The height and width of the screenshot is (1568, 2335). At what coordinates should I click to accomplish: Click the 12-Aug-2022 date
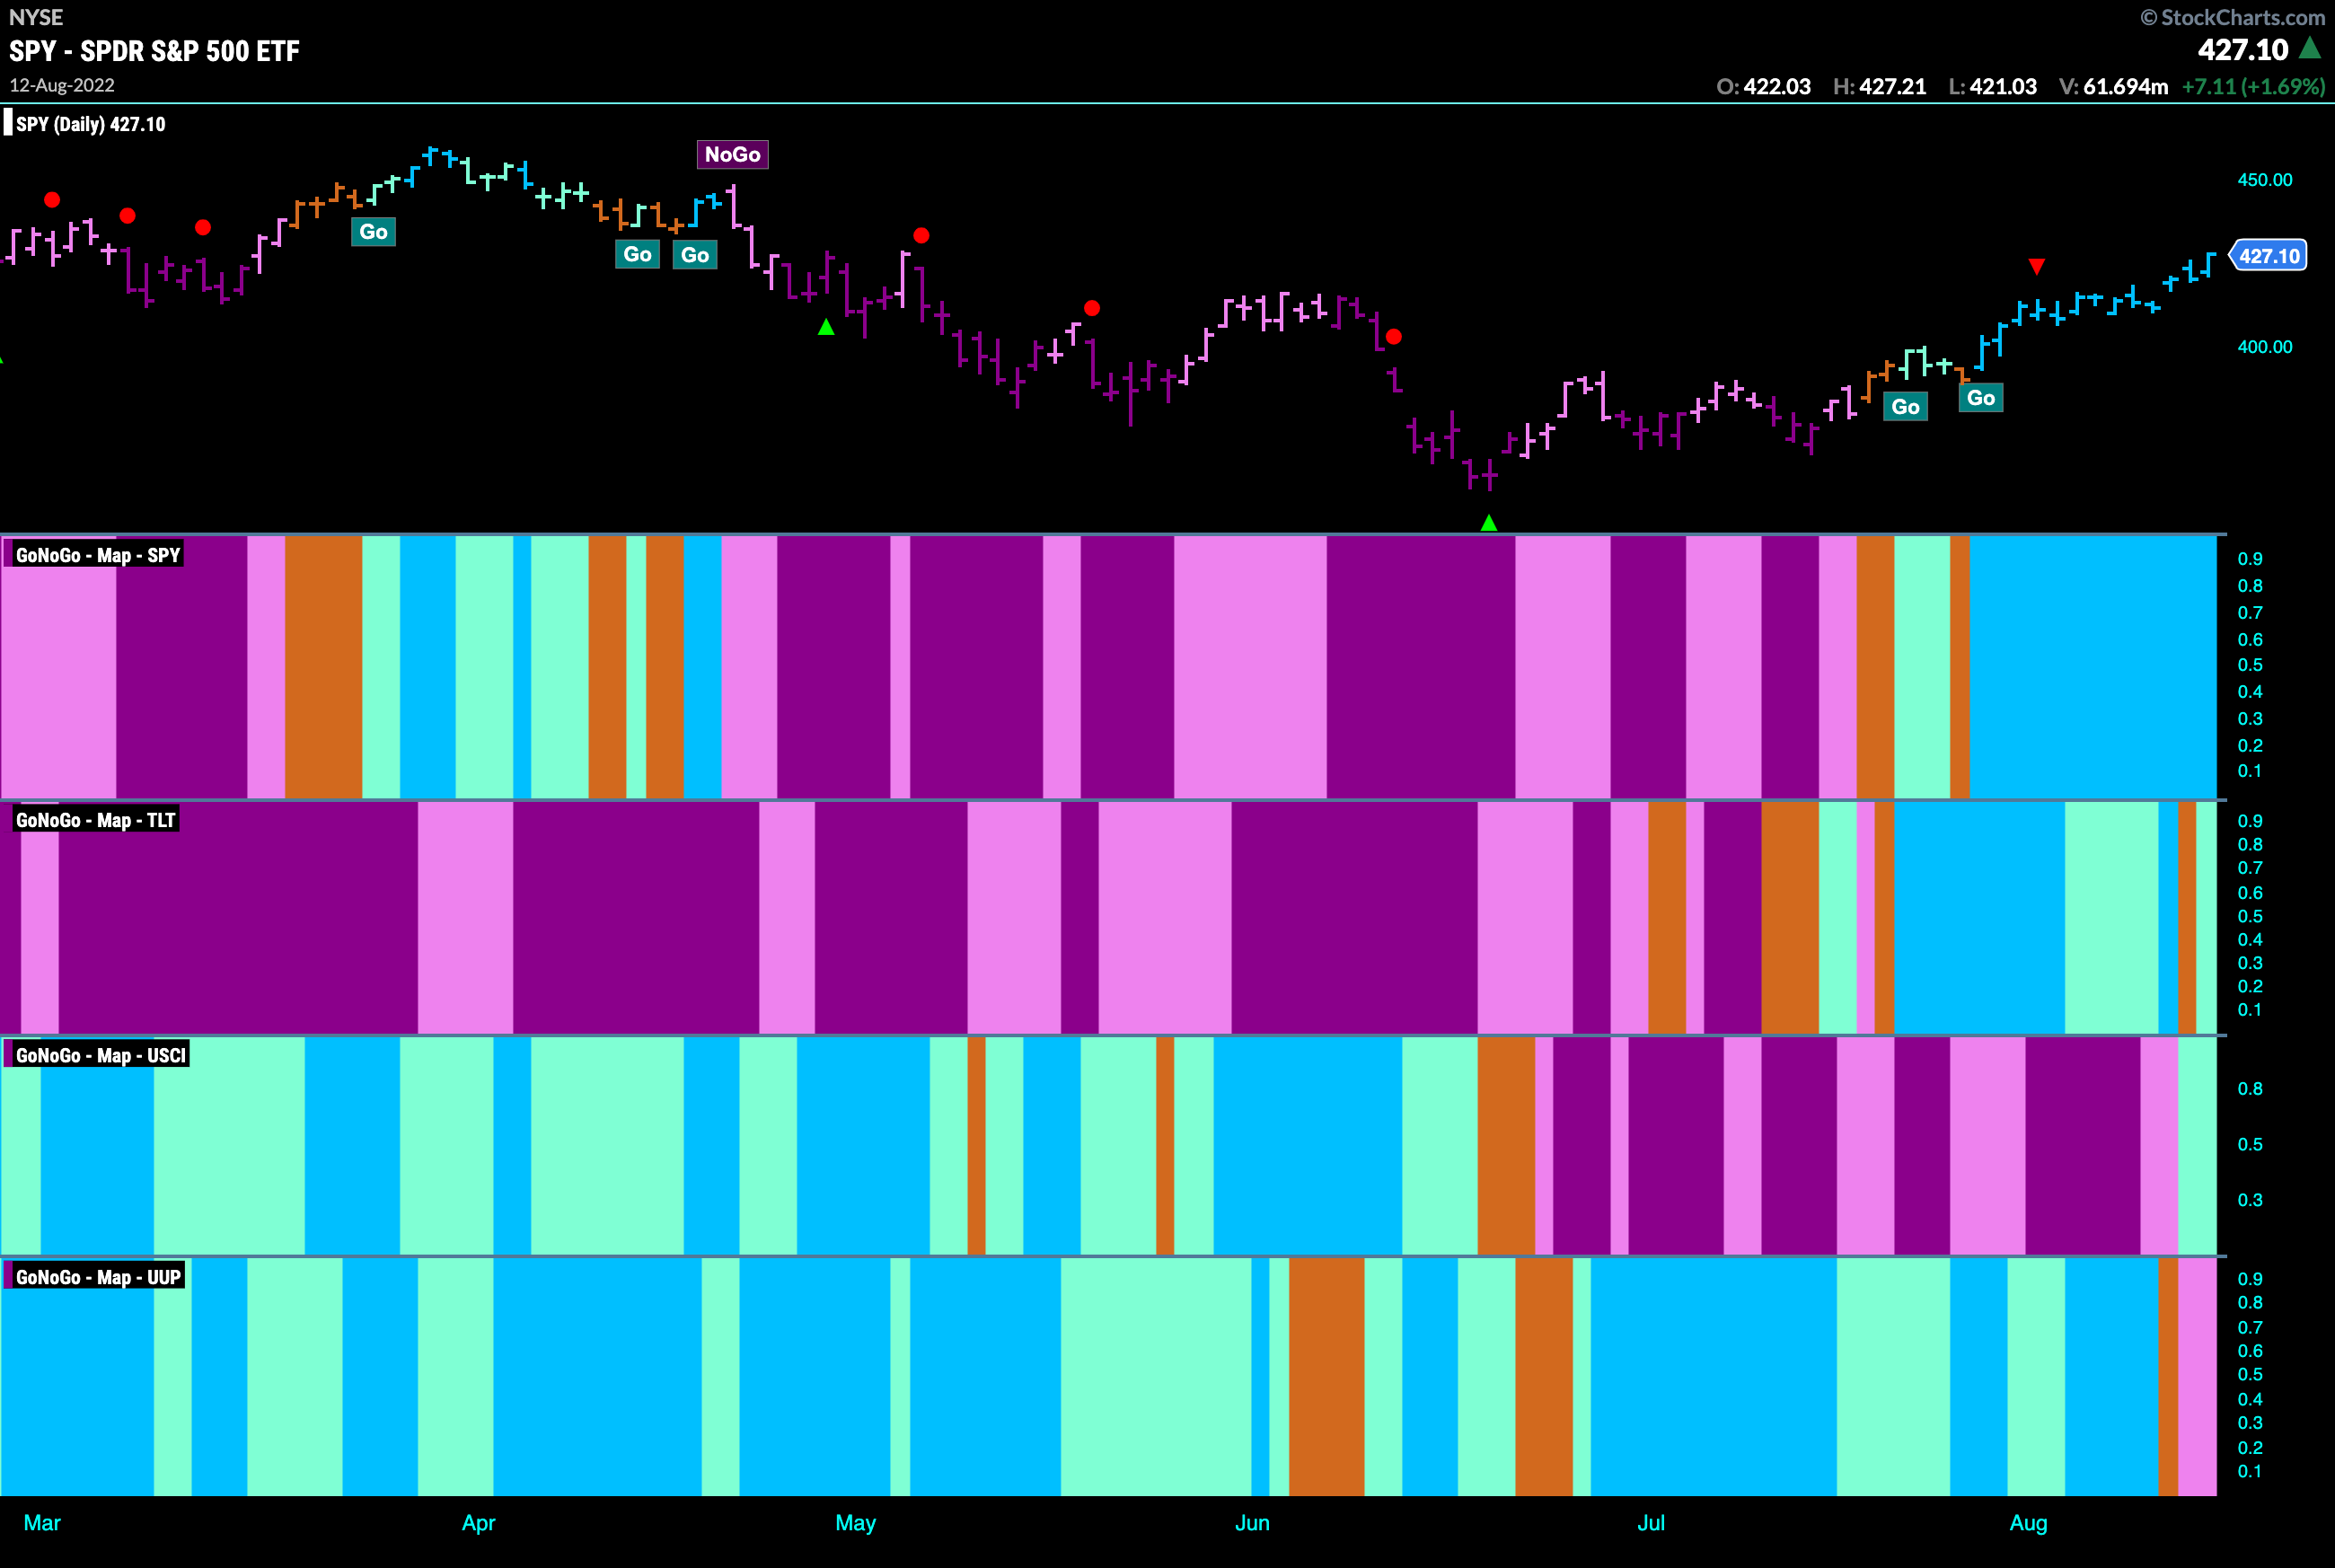coord(62,85)
